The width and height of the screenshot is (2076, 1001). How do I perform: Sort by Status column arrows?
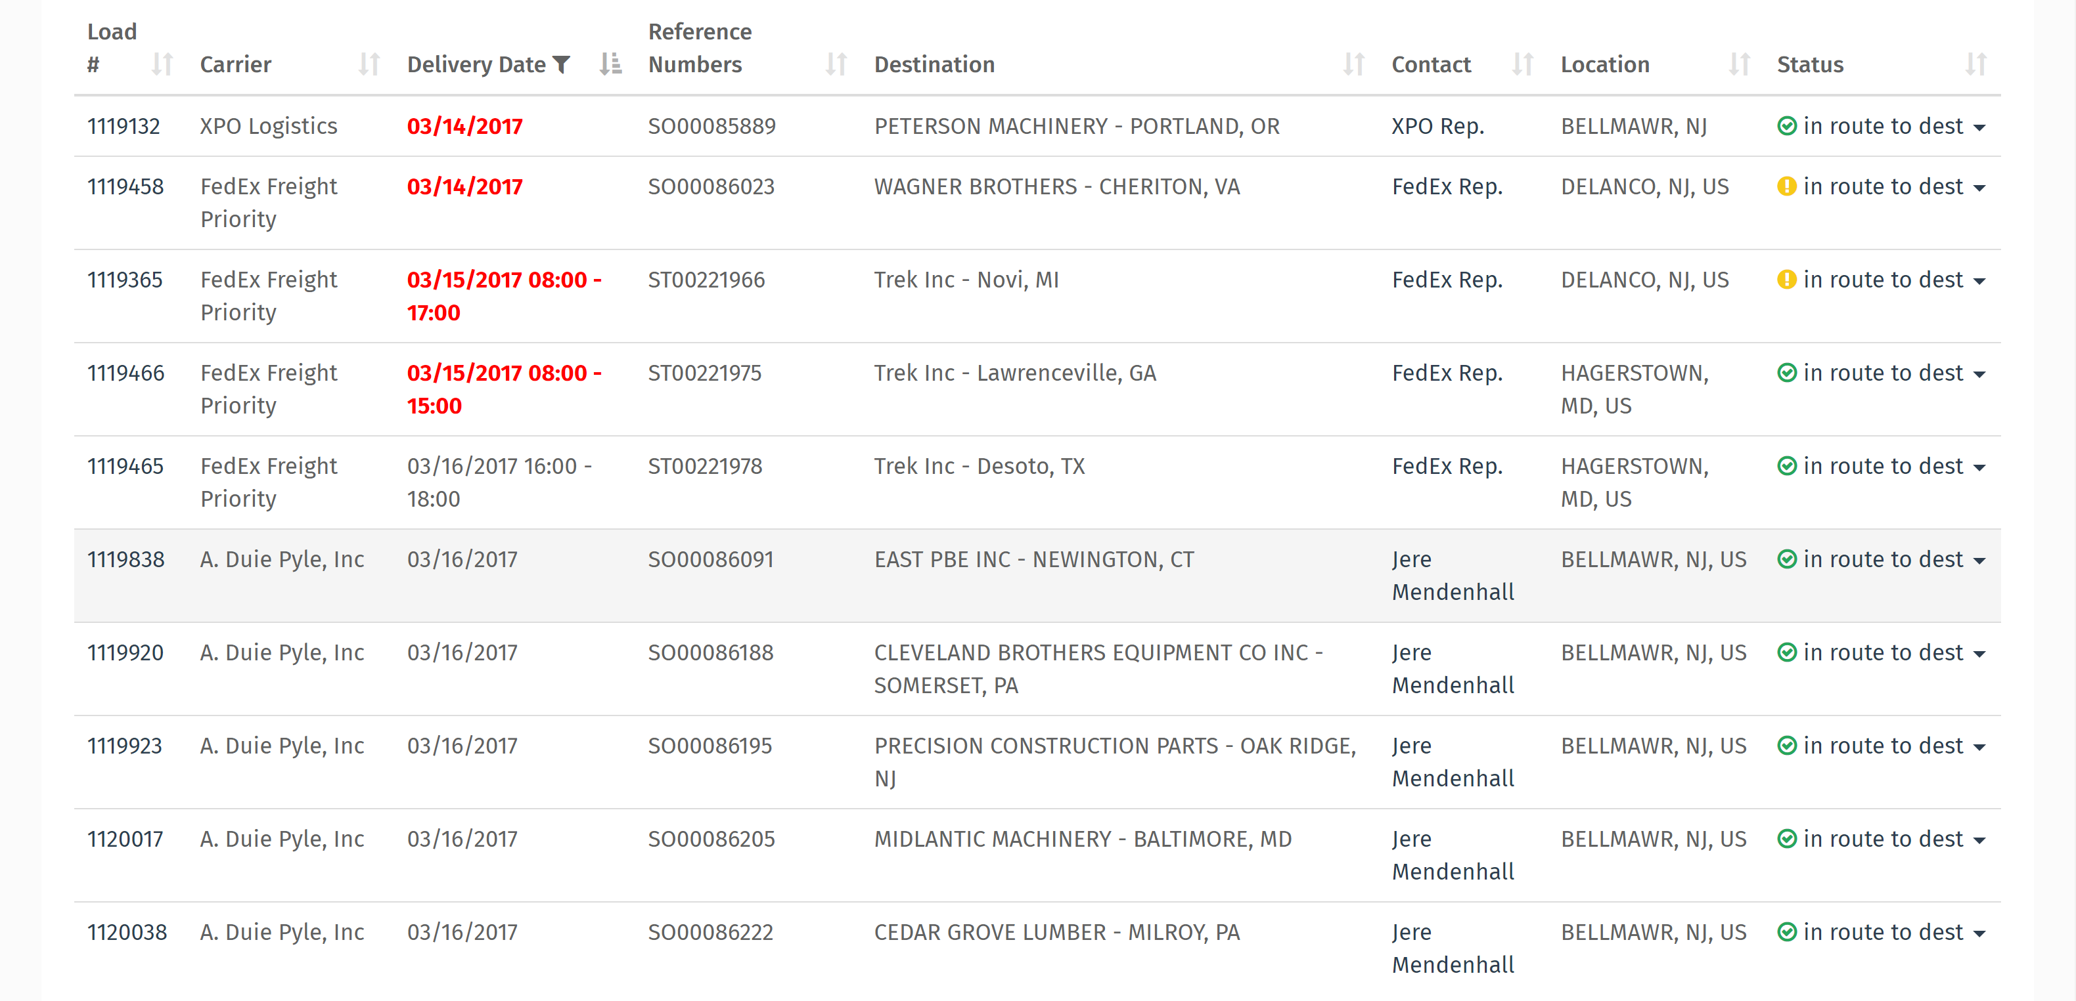tap(1974, 64)
